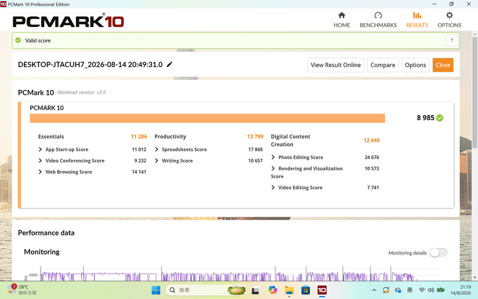Open the BENCHMARKS tab
478x299 pixels.
pyautogui.click(x=378, y=20)
